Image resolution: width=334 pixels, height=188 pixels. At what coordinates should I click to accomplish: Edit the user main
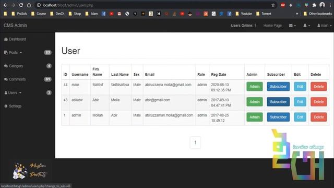(x=300, y=87)
